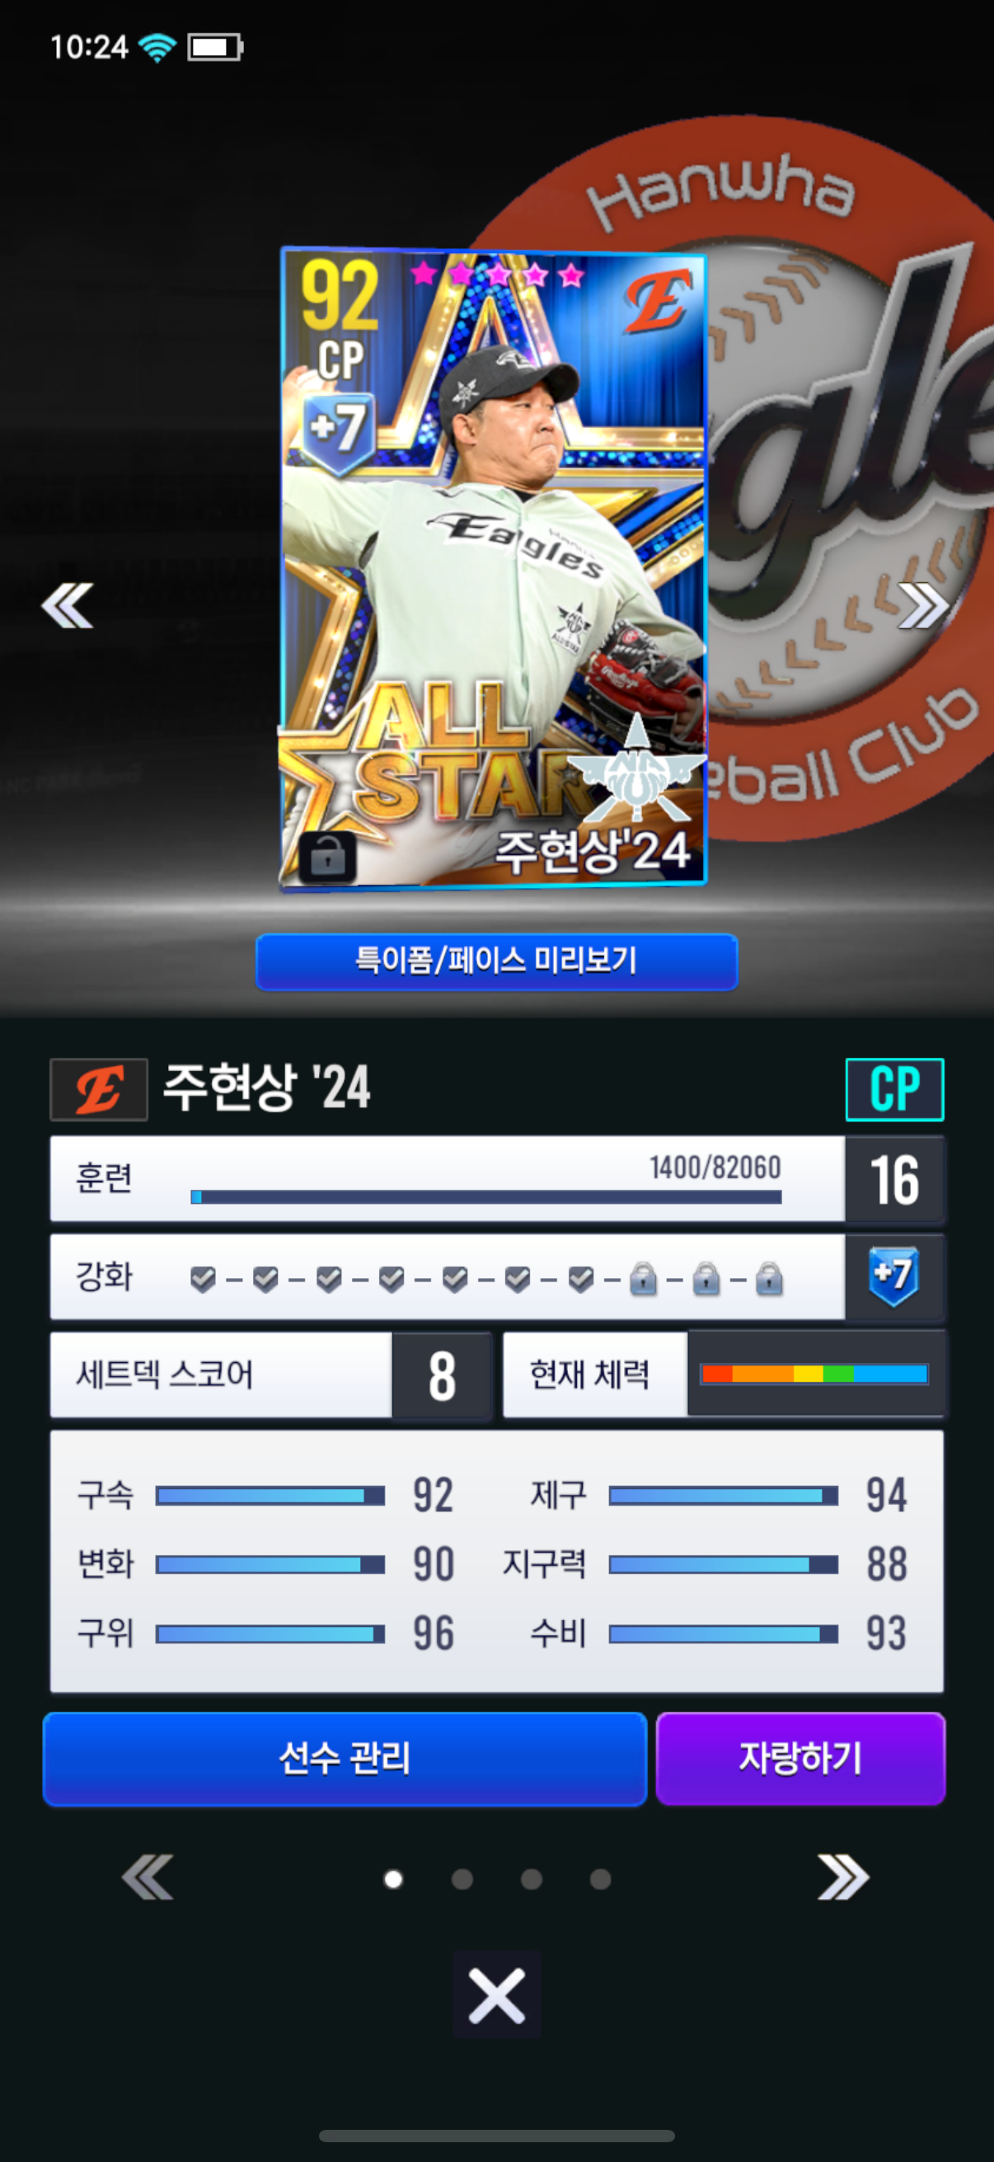Image resolution: width=994 pixels, height=2162 pixels.
Task: Tap the 훈련 training progress bar
Action: pos(486,1196)
